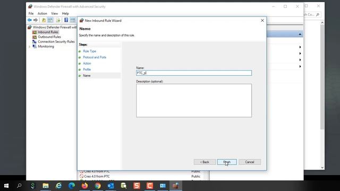Cancel the New Inbound Rule Wizard
Viewport: 340px width, 191px height.
[250, 162]
